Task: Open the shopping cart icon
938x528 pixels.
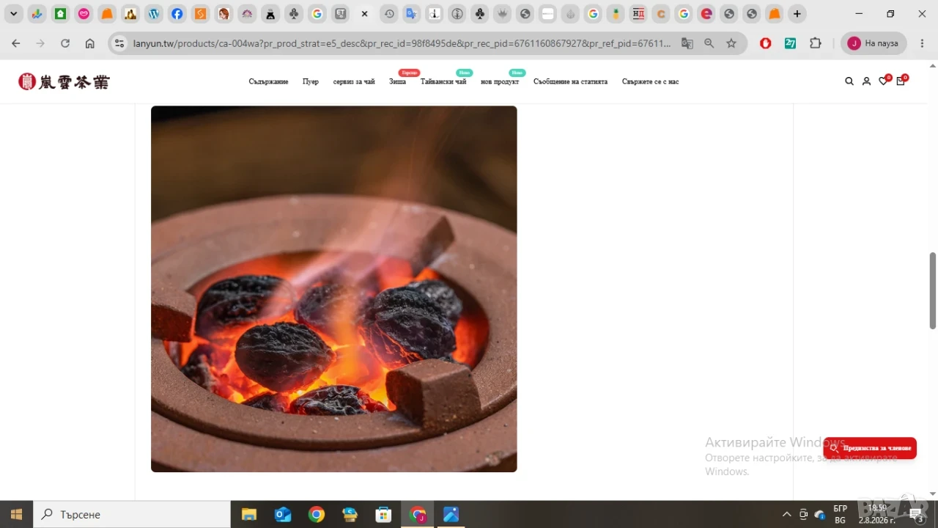Action: click(901, 81)
